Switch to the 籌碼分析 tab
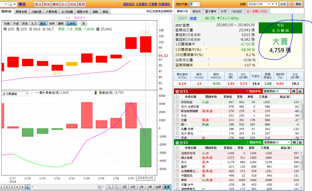 tap(182, 11)
